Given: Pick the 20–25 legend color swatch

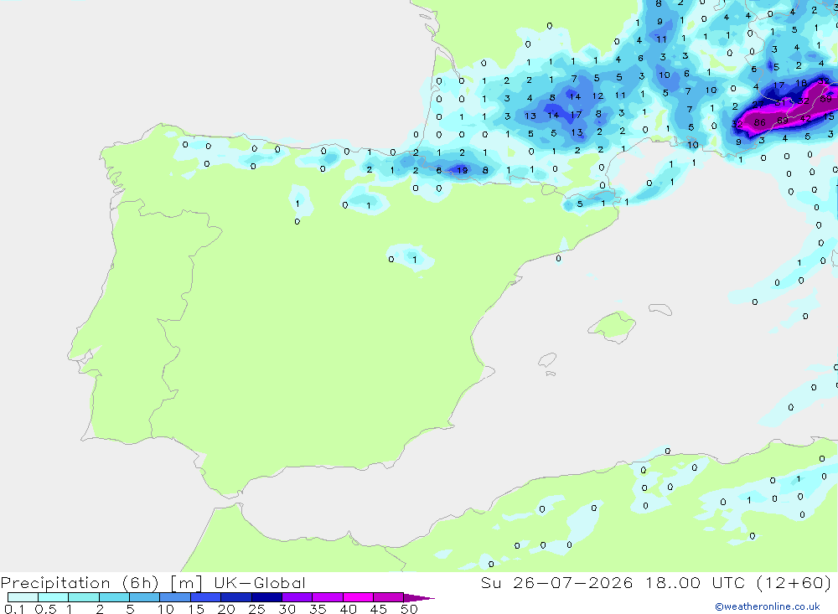Looking at the screenshot, I should point(235,597).
